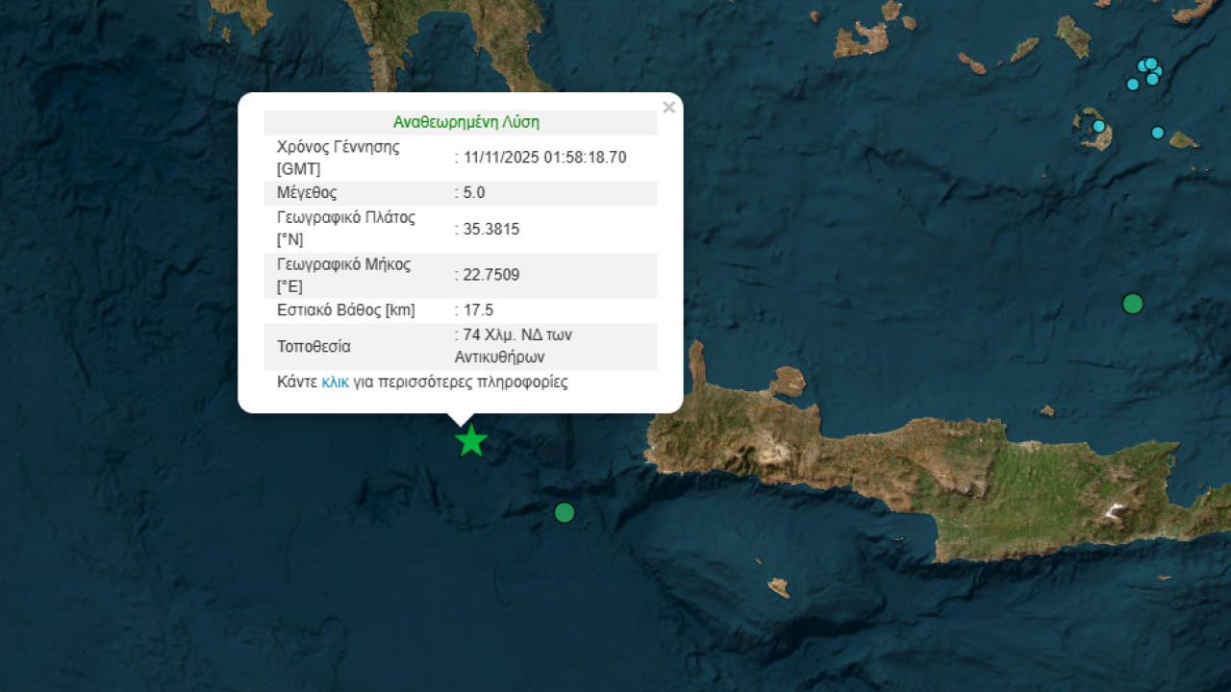The height and width of the screenshot is (692, 1231).
Task: Click the cyan marker on Santorini island
Action: pyautogui.click(x=1098, y=126)
